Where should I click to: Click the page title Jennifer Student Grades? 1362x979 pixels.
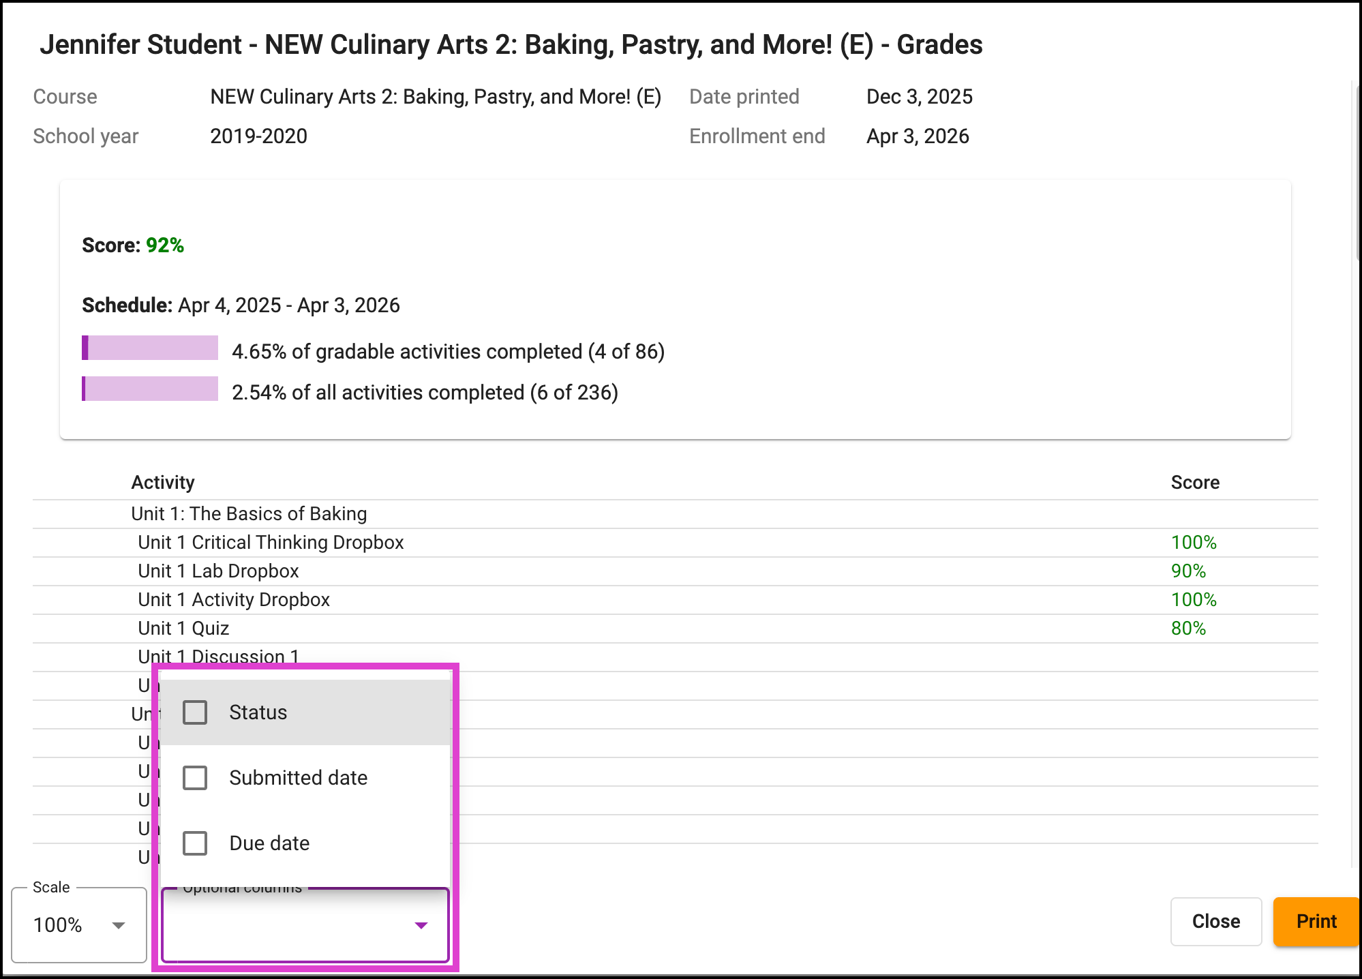tap(511, 45)
